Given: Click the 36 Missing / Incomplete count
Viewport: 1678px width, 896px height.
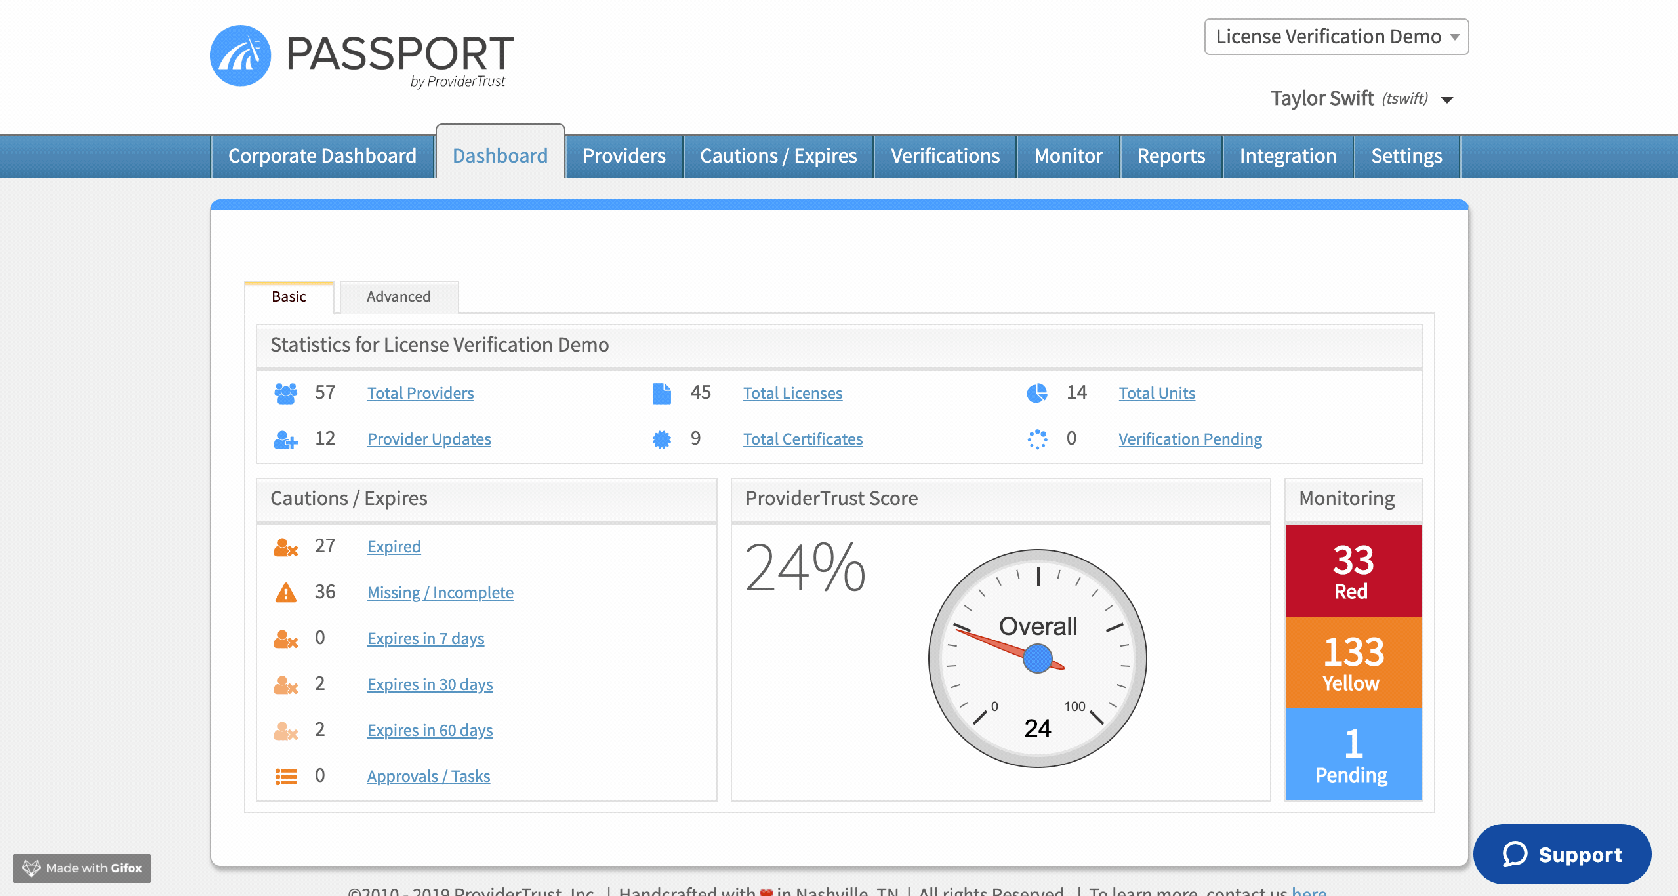Looking at the screenshot, I should click(x=325, y=592).
